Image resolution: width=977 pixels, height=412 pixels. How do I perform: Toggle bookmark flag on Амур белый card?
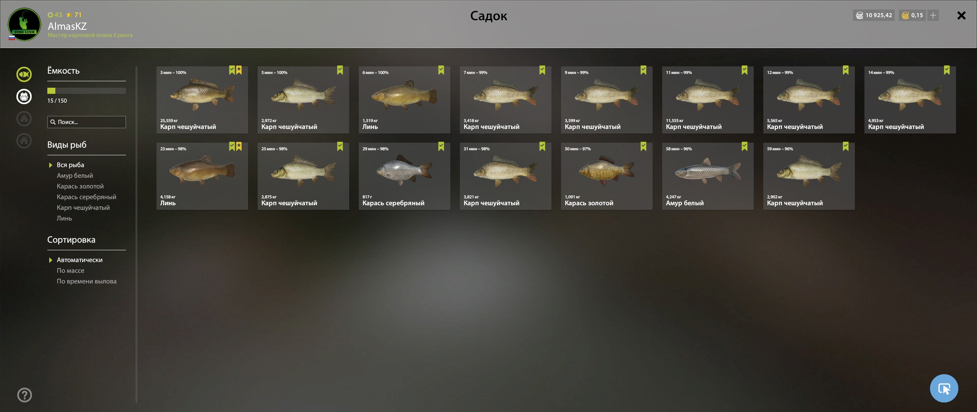(x=745, y=146)
